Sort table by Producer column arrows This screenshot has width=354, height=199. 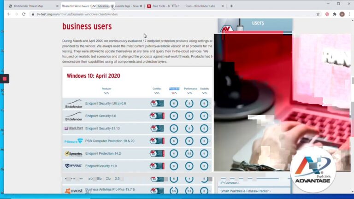point(106,93)
